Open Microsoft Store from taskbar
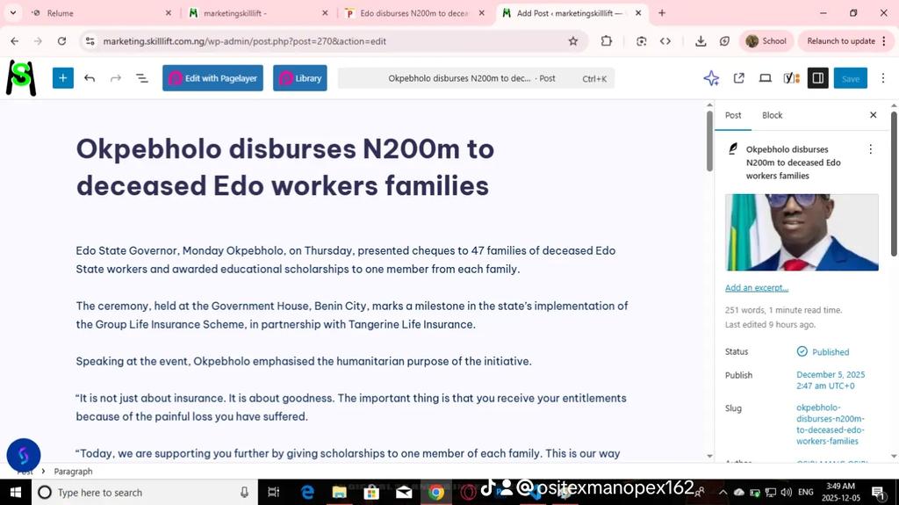 [371, 493]
